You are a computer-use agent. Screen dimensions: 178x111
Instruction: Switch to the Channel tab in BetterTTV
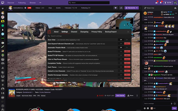point(74,32)
